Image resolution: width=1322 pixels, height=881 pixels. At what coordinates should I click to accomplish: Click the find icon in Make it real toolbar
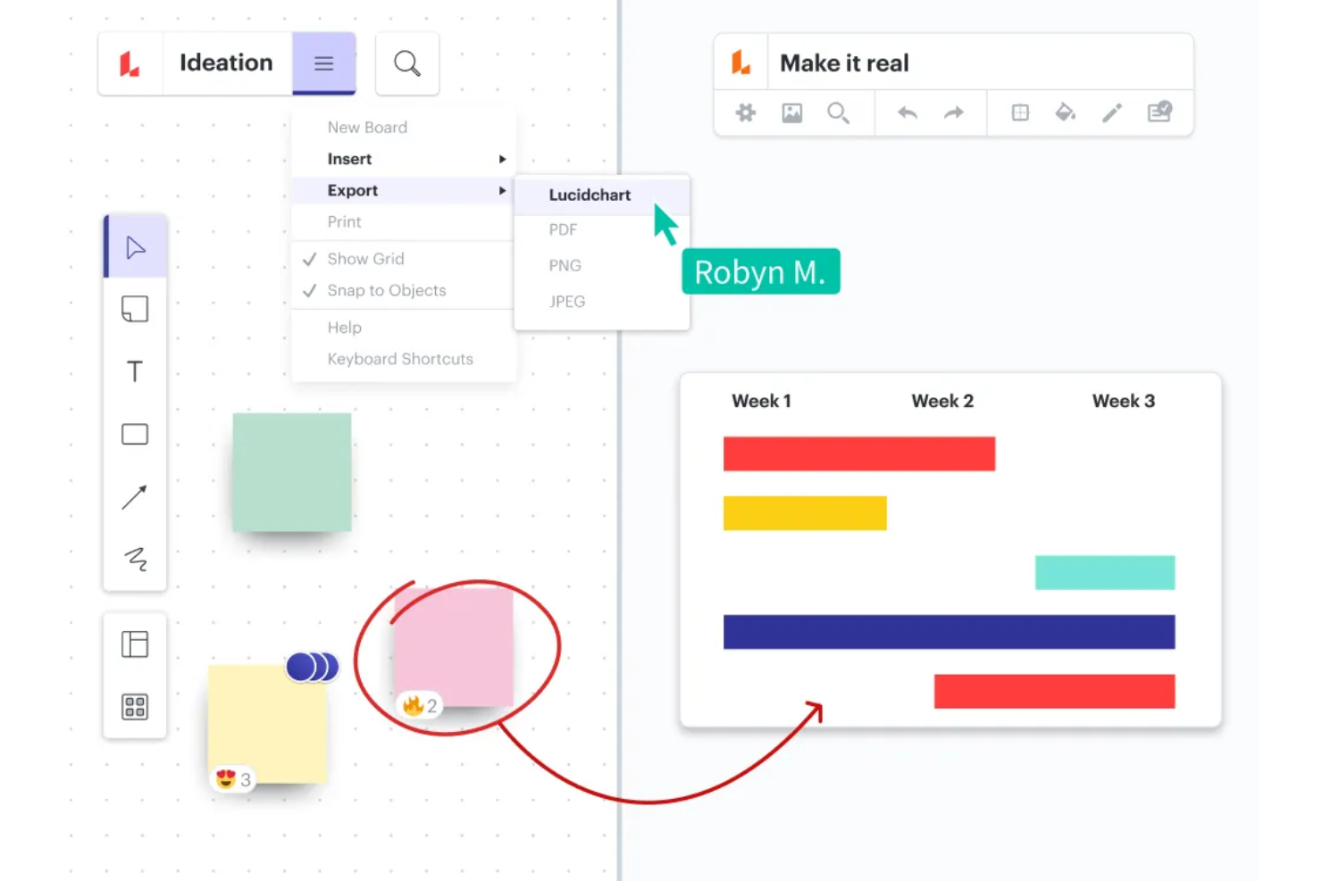(838, 112)
